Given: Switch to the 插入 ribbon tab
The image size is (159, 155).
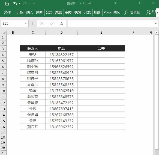Looking at the screenshot, I should (x=30, y=12).
